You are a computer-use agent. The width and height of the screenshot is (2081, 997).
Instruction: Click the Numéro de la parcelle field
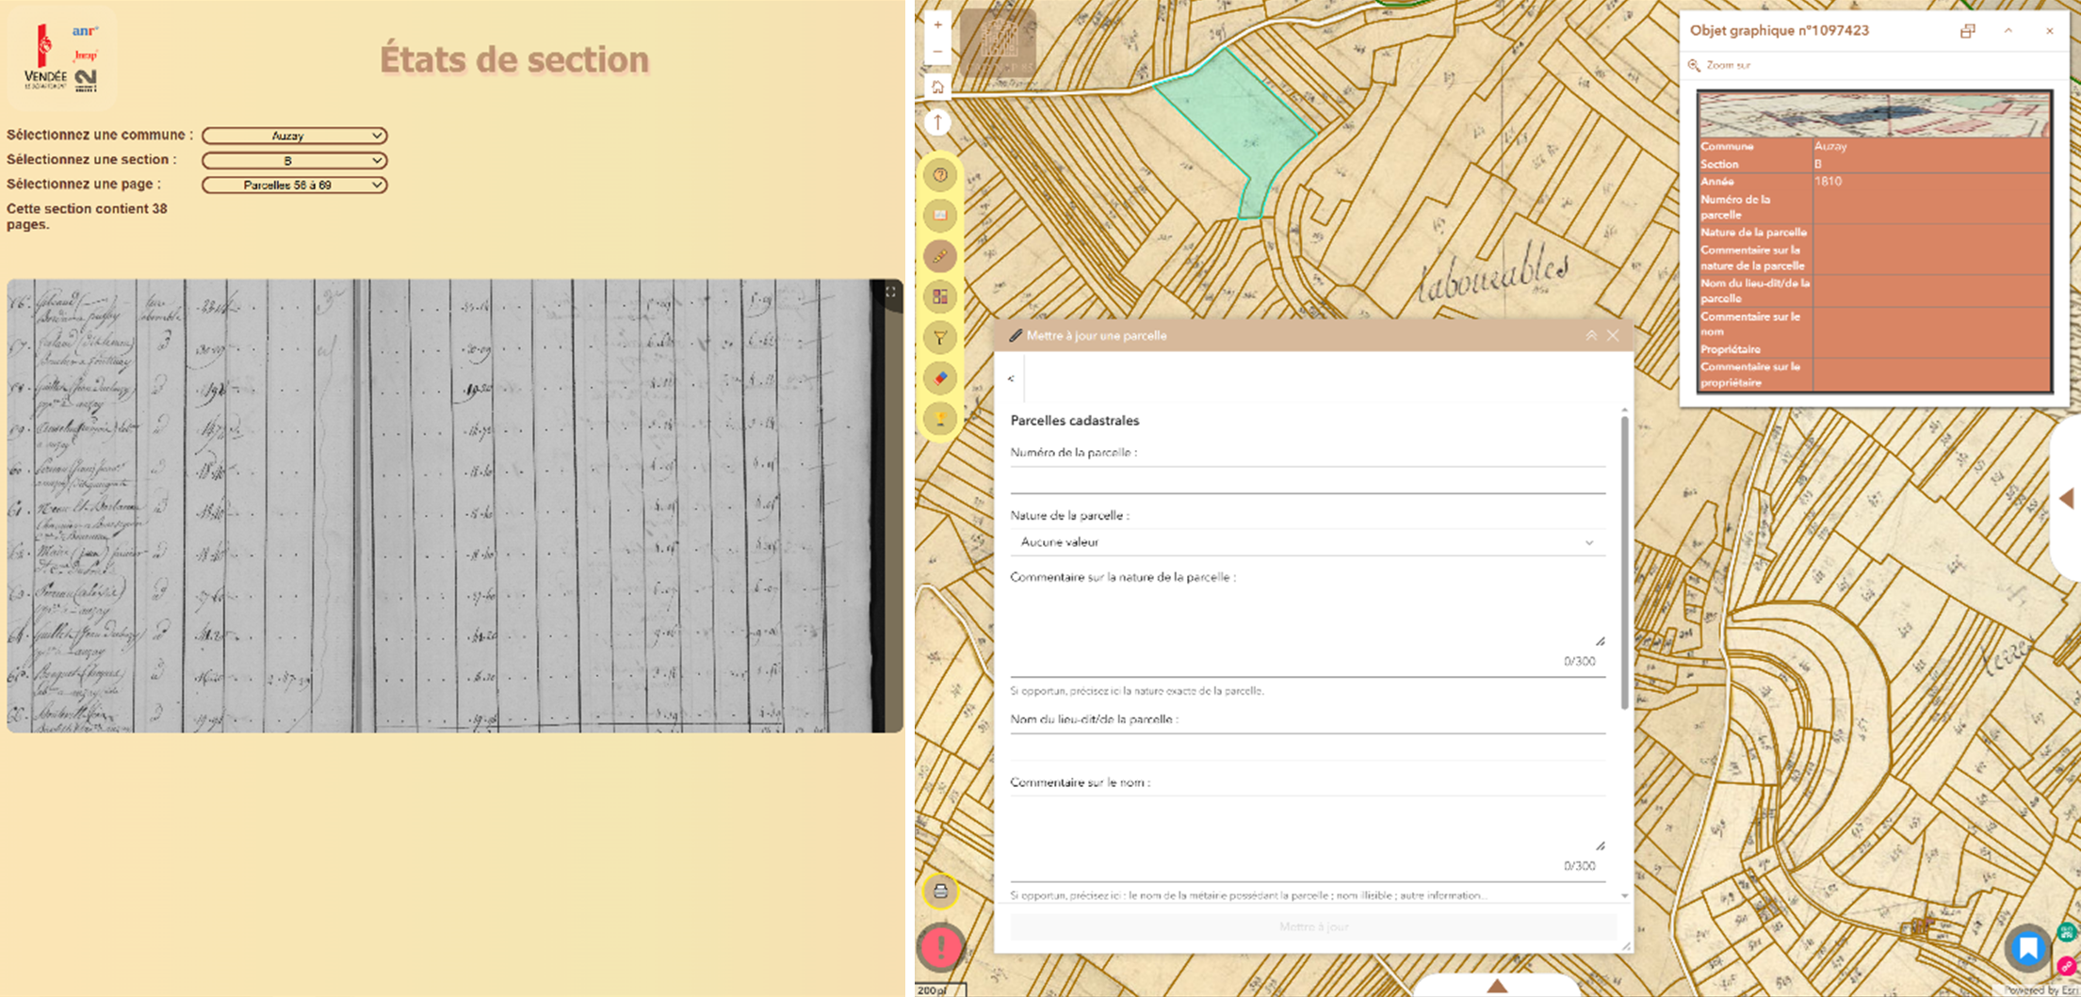pos(1307,480)
